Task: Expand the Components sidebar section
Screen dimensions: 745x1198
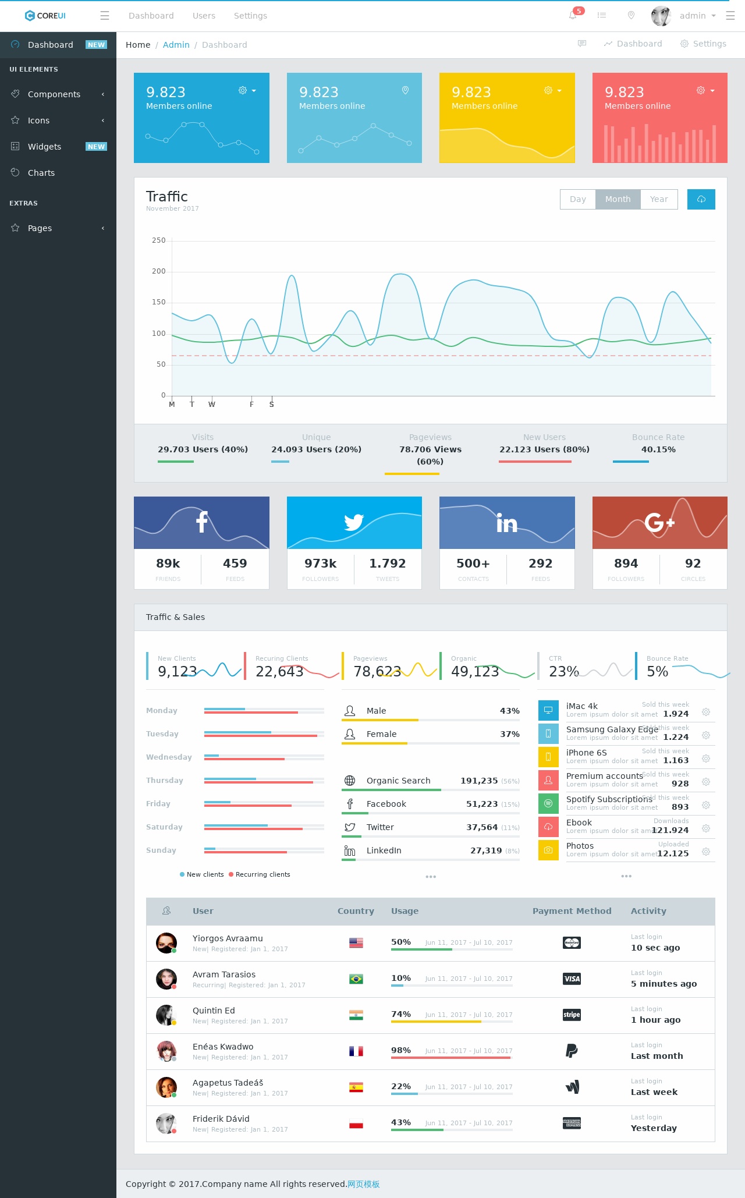Action: coord(58,94)
